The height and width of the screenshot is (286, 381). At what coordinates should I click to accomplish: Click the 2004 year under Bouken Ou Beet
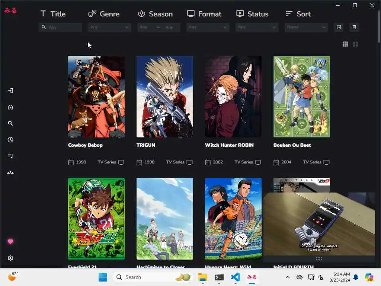point(286,162)
